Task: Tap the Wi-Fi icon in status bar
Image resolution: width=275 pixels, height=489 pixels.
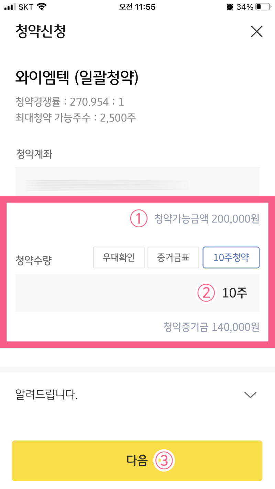Action: (x=42, y=7)
